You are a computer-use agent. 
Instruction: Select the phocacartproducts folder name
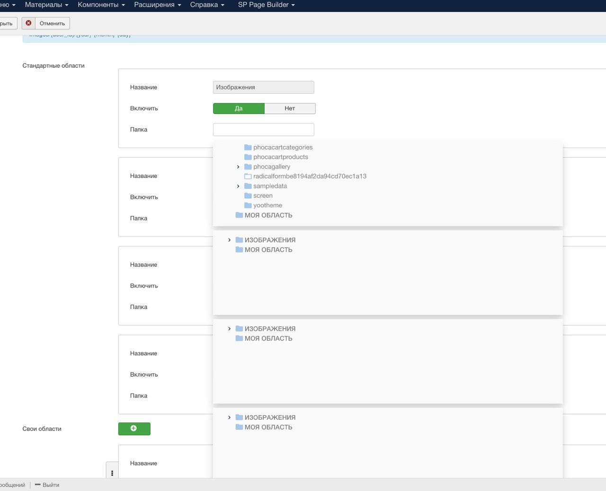(280, 157)
